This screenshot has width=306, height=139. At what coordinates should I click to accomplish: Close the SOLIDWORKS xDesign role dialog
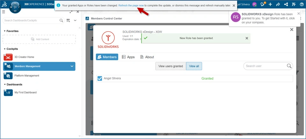[292, 29]
